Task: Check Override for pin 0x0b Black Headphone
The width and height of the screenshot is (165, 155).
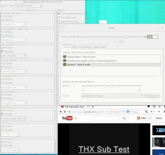Action: pyautogui.click(x=2, y=35)
